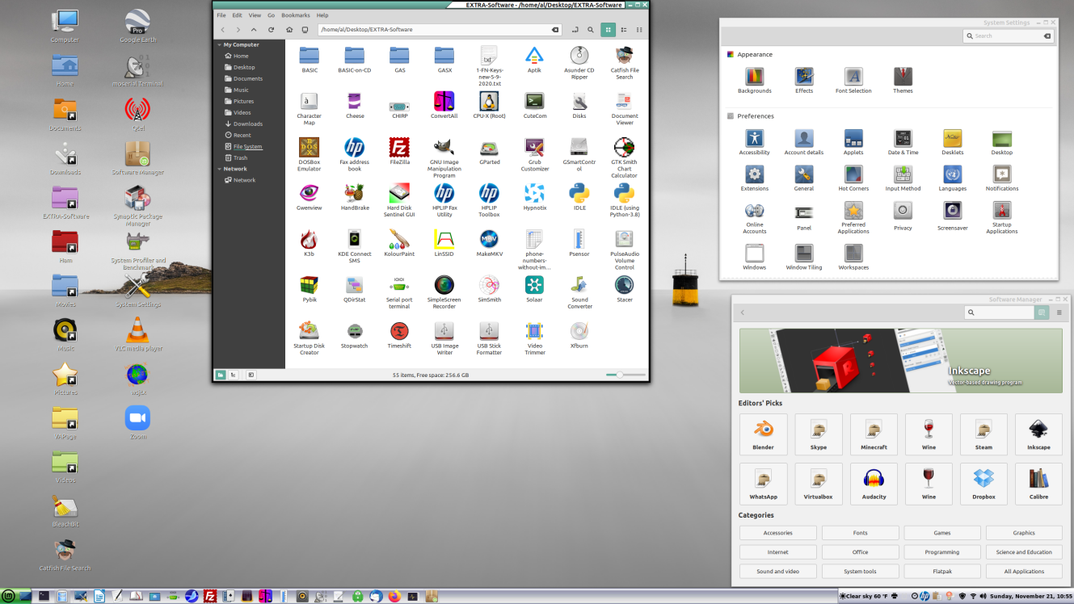This screenshot has height=604, width=1074.
Task: Open the Hypnotix launcher
Action: [x=534, y=193]
